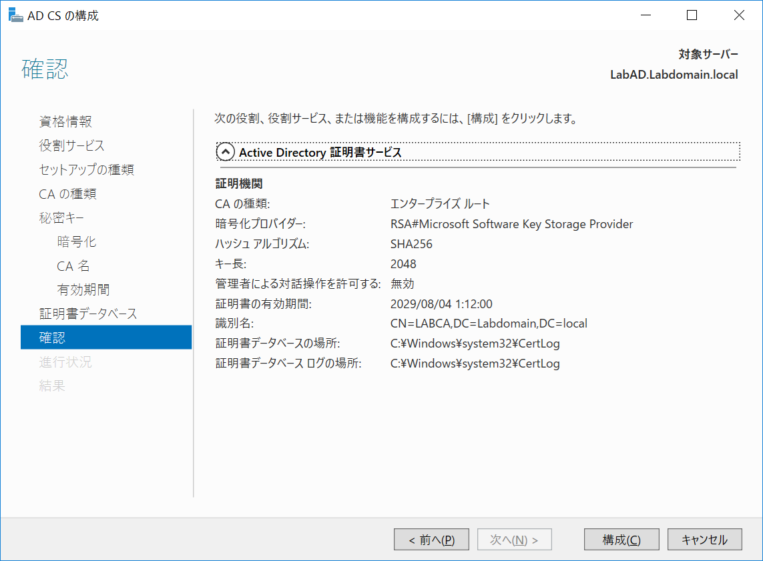Click the value エンタープライズ ルート
This screenshot has height=561, width=763.
pyautogui.click(x=440, y=203)
